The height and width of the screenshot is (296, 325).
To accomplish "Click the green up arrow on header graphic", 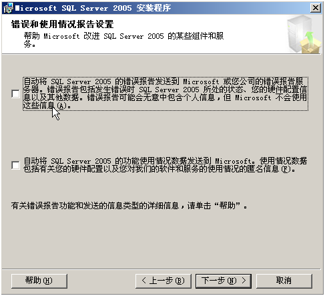I will [x=310, y=37].
